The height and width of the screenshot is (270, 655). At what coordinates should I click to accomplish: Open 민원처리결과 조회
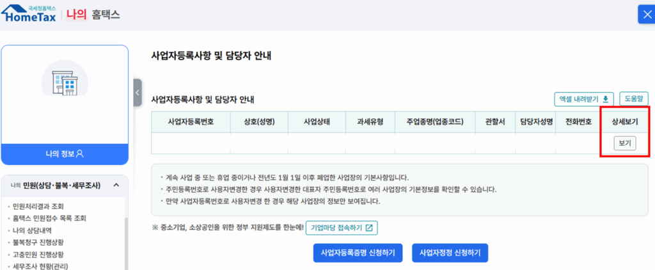click(38, 206)
